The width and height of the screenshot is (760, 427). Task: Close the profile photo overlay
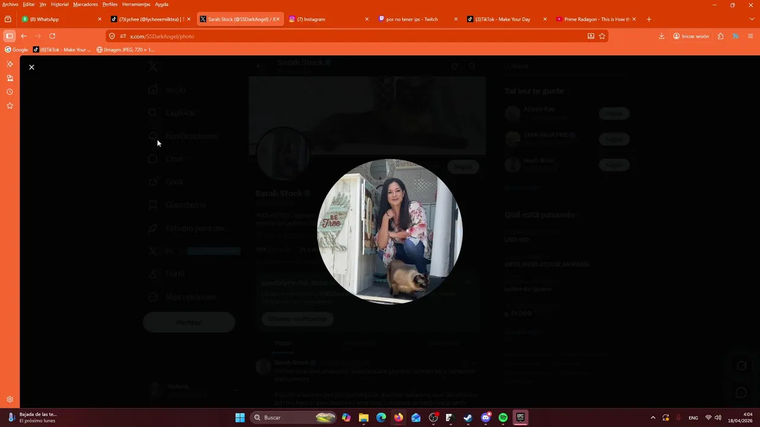(x=31, y=67)
